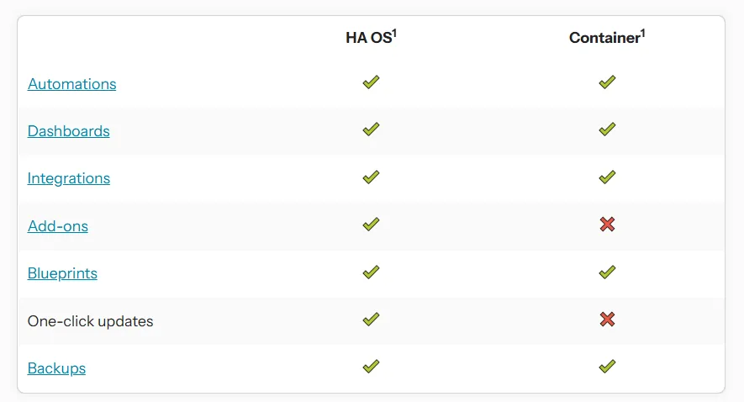
Task: Open the Dashboards link
Action: pyautogui.click(x=68, y=131)
